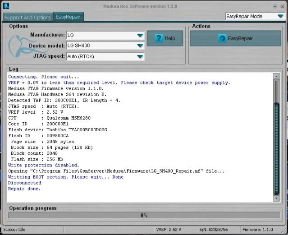Click 'Page size : 2048 bytes' log line
Viewport: 288px width, 235px height.
click(x=42, y=141)
